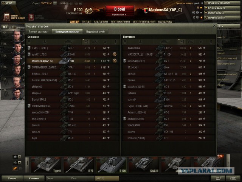The image size is (242, 182).
Task: Switch to the Личный результат tab
Action: (39, 31)
